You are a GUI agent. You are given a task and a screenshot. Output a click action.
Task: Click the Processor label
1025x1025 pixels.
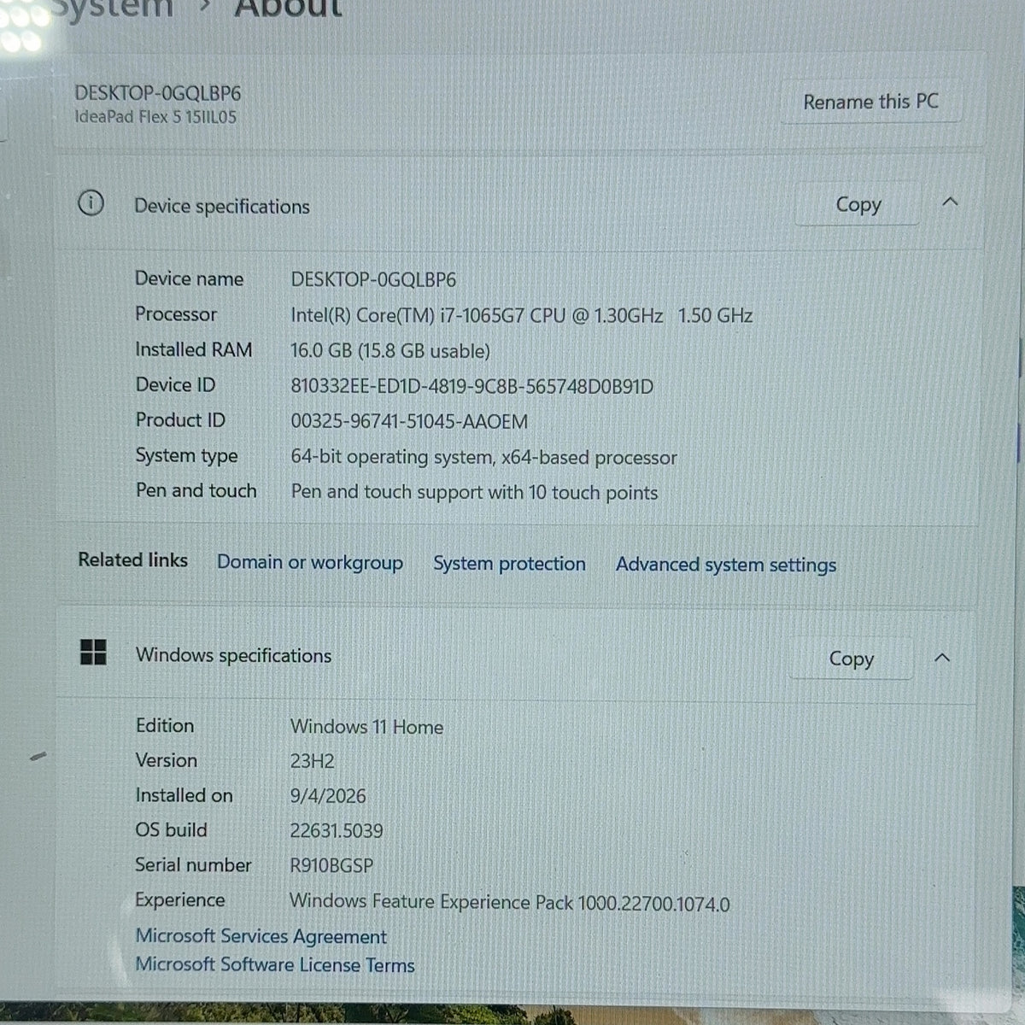click(x=176, y=314)
